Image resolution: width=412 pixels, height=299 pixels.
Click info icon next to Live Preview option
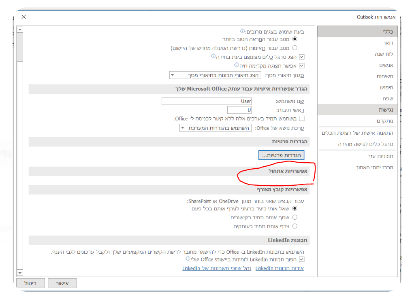236,65
